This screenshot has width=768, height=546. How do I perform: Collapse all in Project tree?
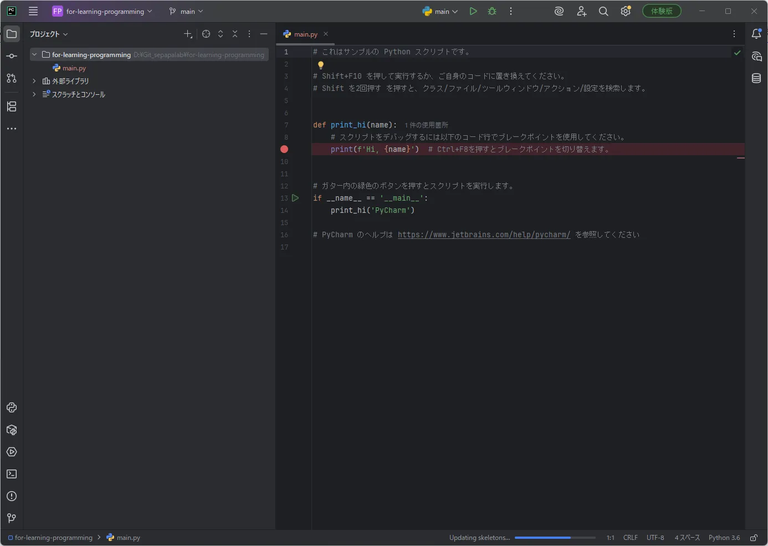(x=235, y=34)
